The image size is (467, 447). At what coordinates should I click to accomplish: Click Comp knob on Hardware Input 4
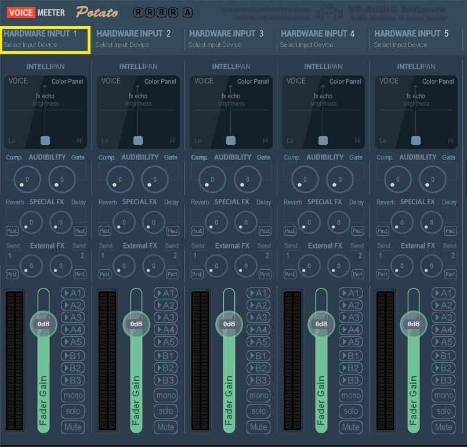coord(305,179)
